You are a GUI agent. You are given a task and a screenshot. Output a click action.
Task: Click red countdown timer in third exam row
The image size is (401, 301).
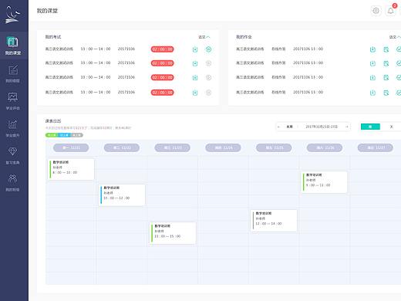(x=162, y=77)
